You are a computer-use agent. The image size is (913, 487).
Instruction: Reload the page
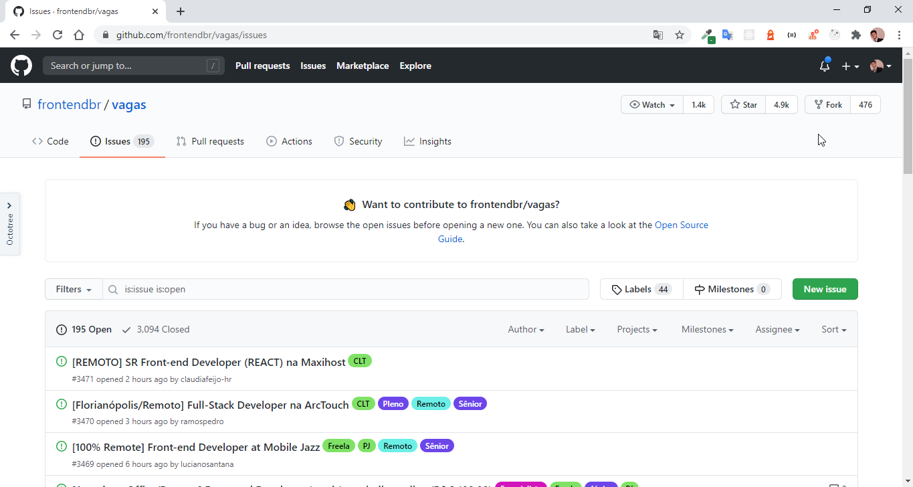pyautogui.click(x=58, y=35)
